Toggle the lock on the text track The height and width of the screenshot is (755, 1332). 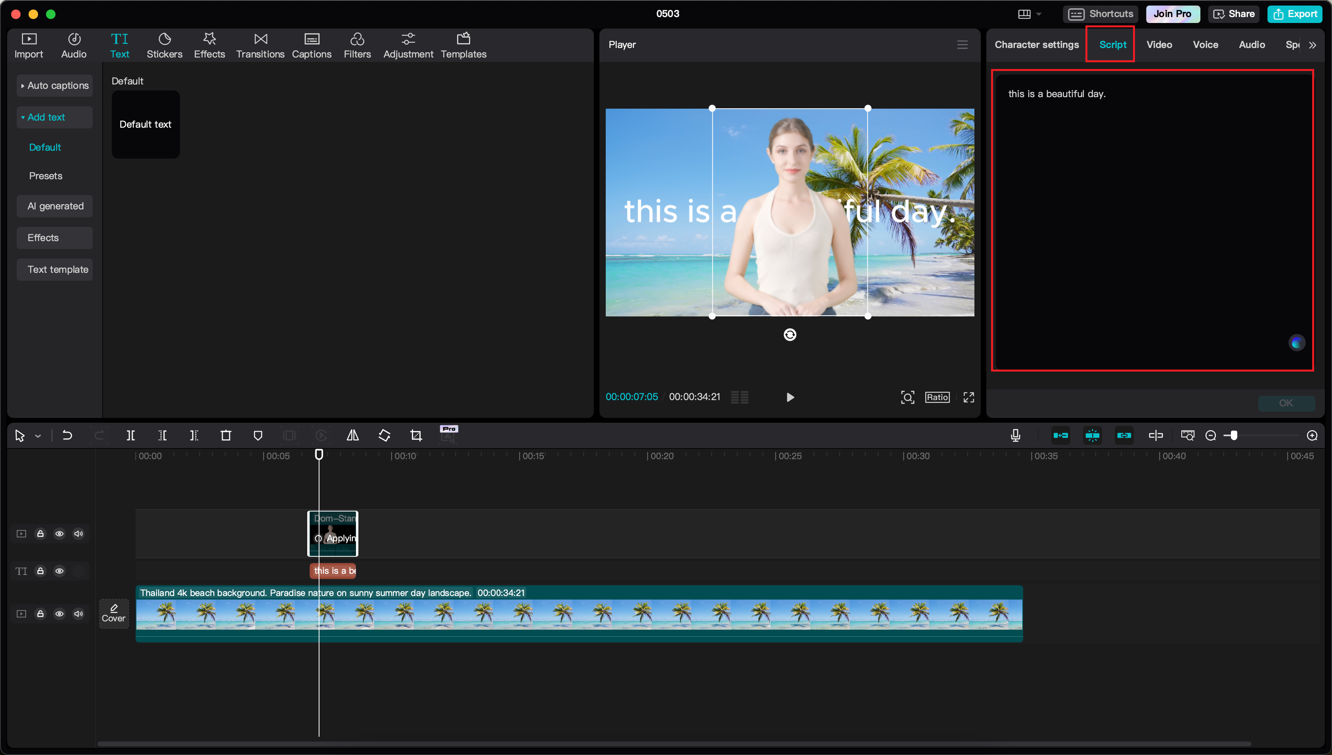[x=40, y=570]
